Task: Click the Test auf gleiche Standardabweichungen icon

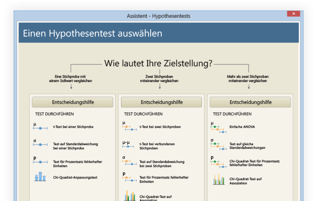Action: coord(219,145)
